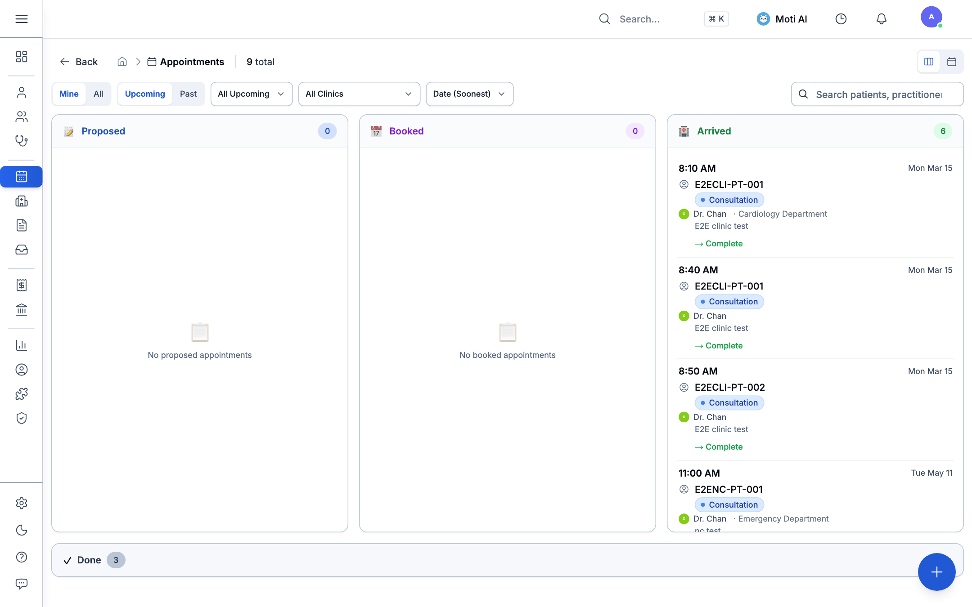
Task: Open Moti AI assistant
Action: tap(782, 19)
